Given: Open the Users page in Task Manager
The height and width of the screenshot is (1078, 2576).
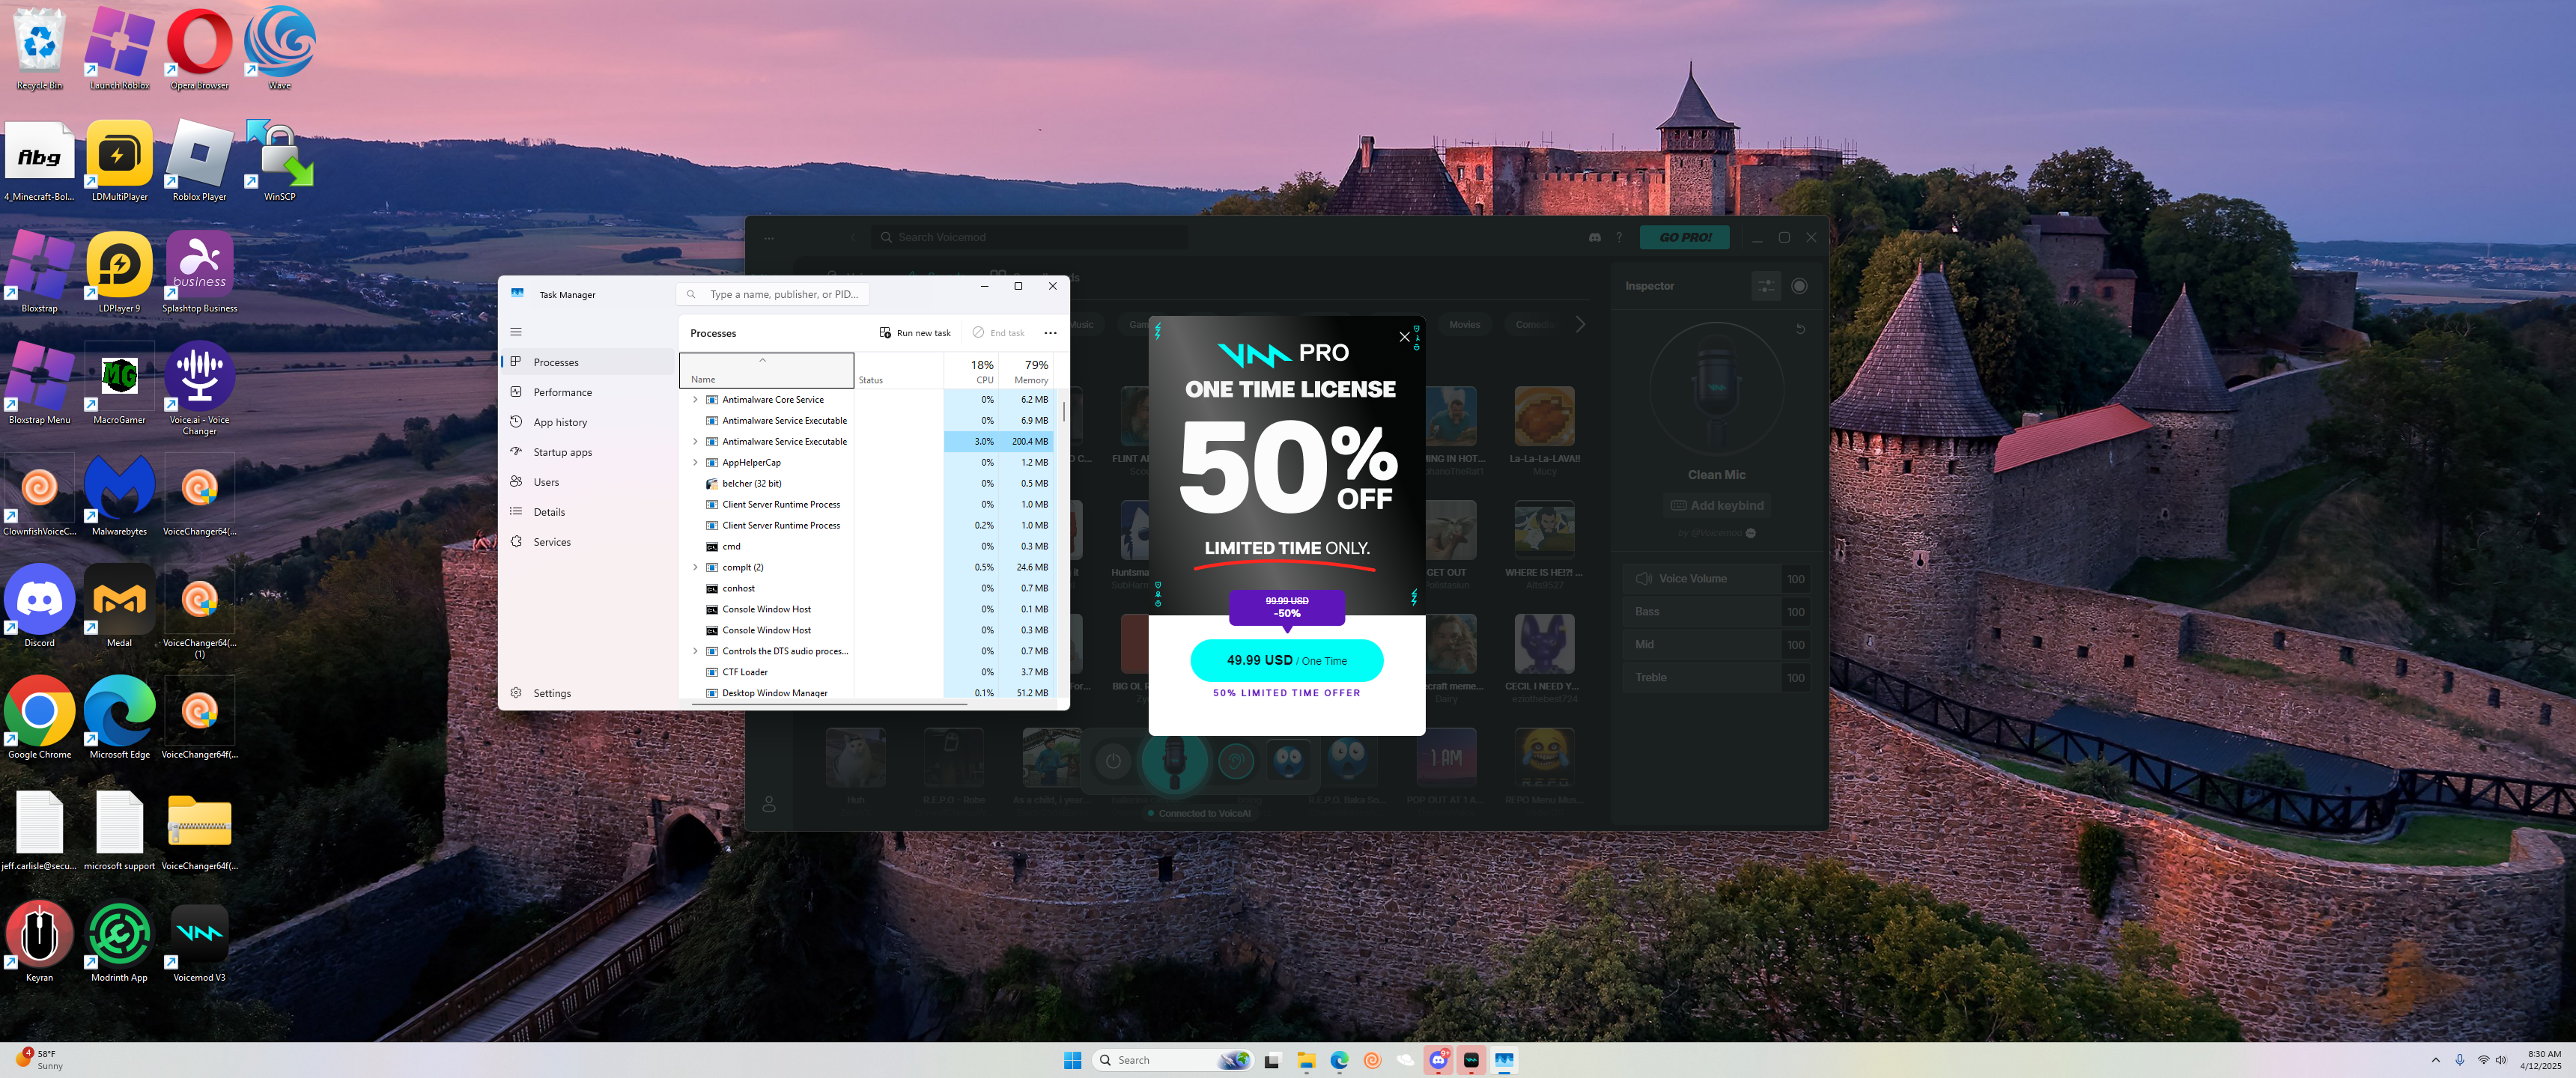Looking at the screenshot, I should pyautogui.click(x=546, y=482).
